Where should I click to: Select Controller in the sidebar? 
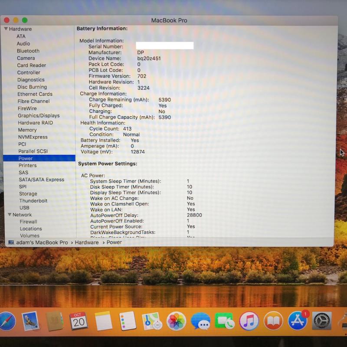point(29,72)
